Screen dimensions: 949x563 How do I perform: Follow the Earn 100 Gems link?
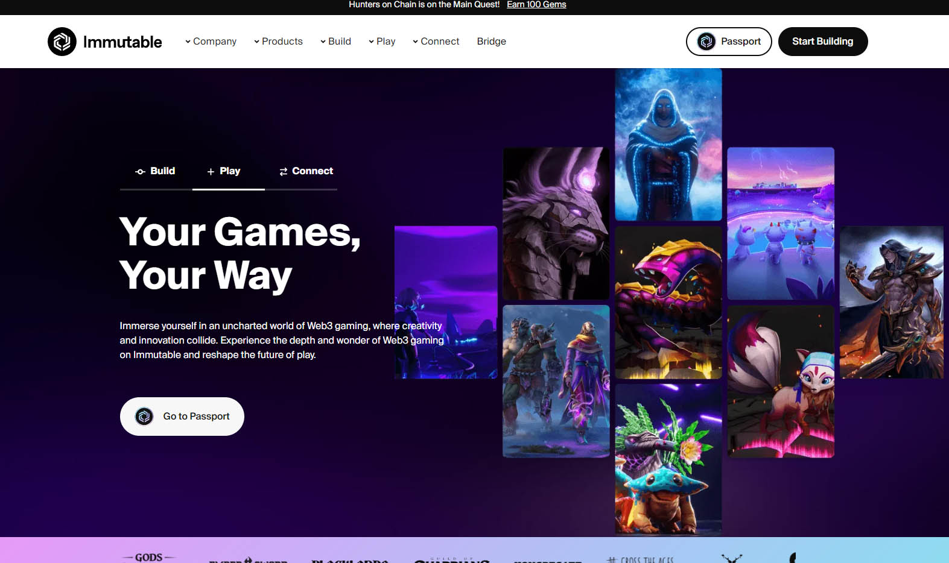coord(536,5)
